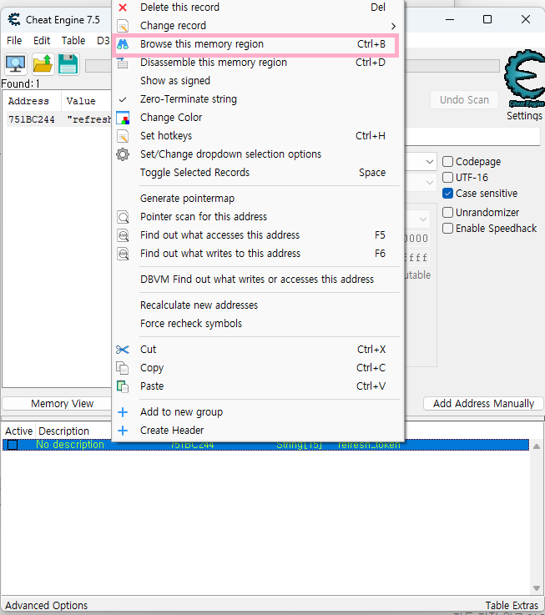Viewport: 545px width, 615px height.
Task: Open the File menu
Action: (x=14, y=41)
